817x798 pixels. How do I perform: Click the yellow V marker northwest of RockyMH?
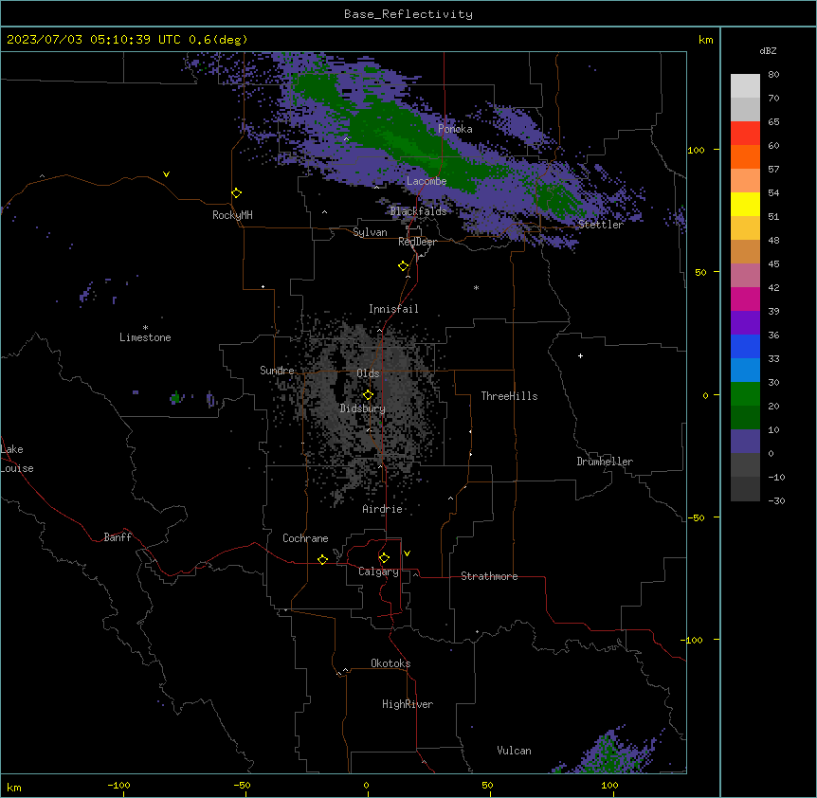[x=166, y=174]
